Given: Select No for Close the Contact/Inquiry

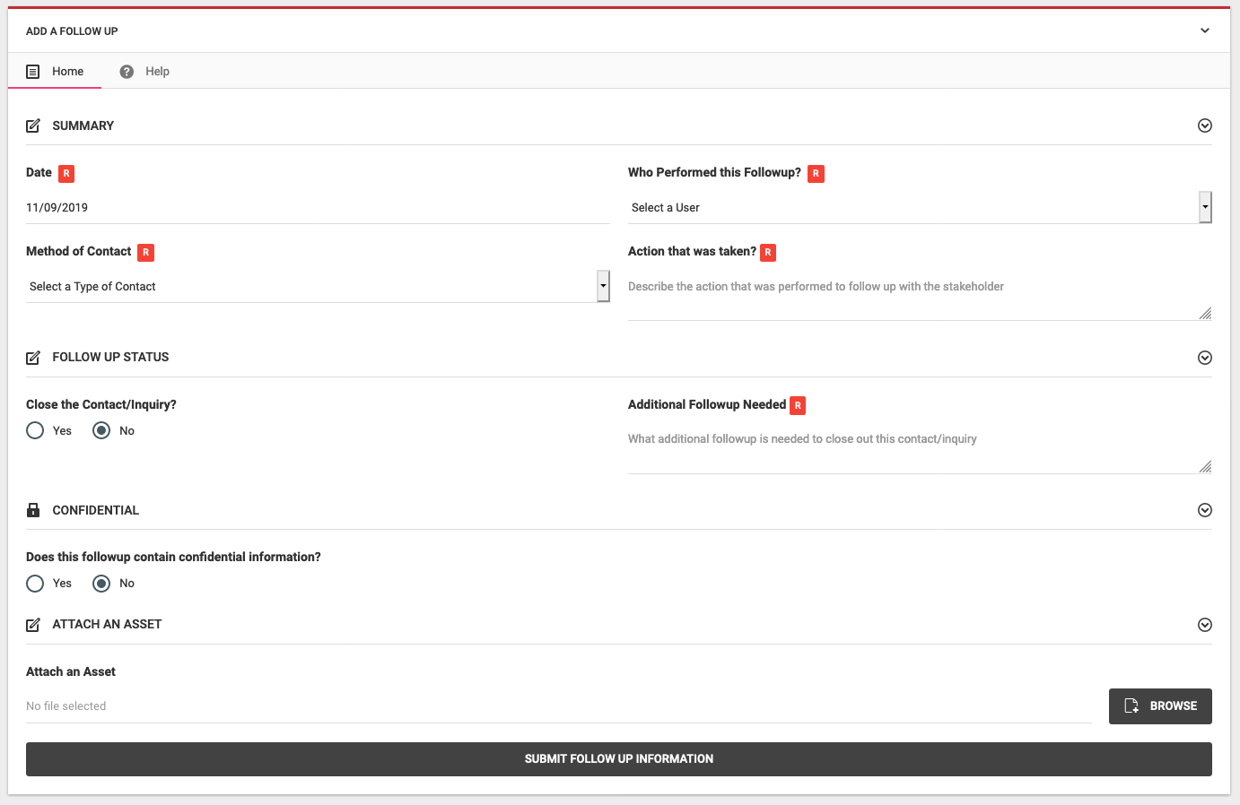Looking at the screenshot, I should (101, 431).
